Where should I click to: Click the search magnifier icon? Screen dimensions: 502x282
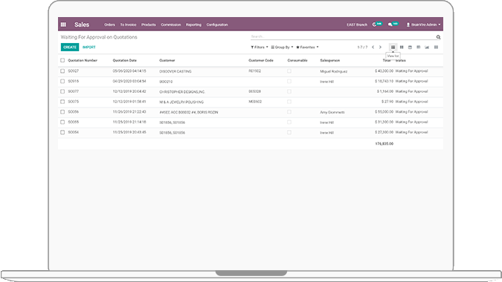pos(438,37)
